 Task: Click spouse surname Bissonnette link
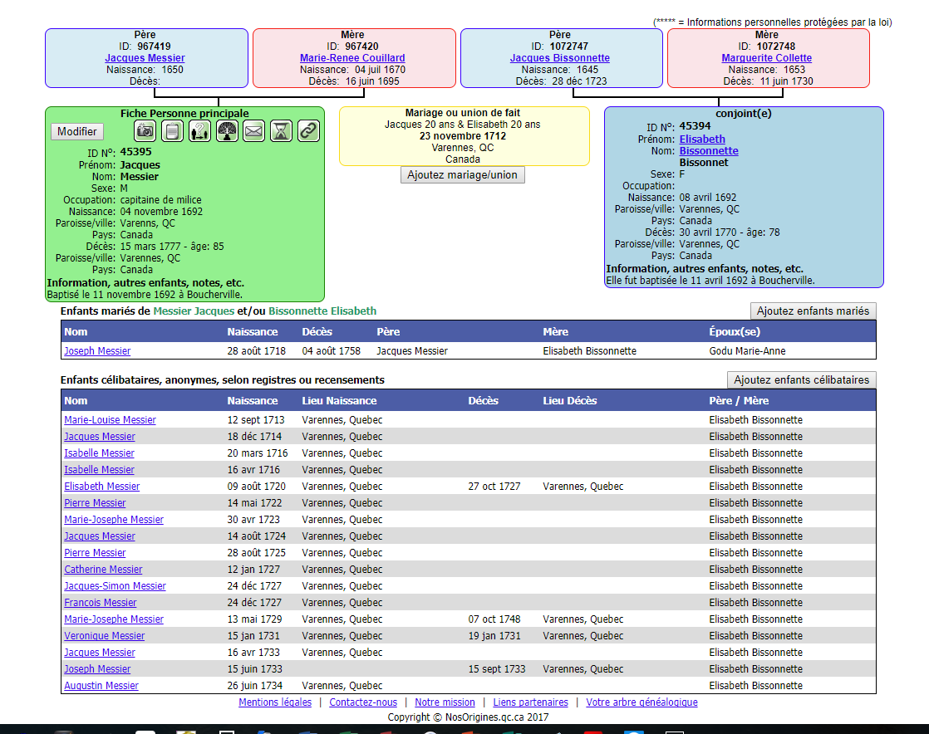[709, 151]
